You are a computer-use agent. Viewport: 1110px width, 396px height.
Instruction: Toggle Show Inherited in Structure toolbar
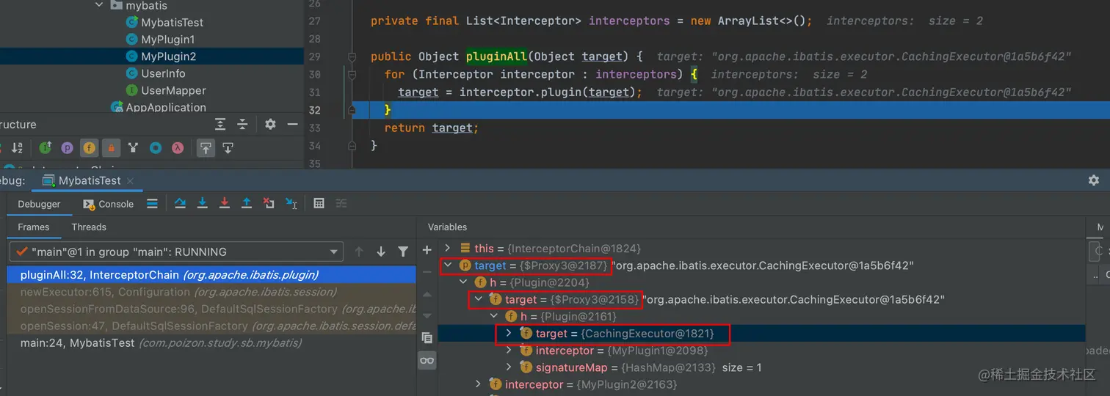coord(45,147)
